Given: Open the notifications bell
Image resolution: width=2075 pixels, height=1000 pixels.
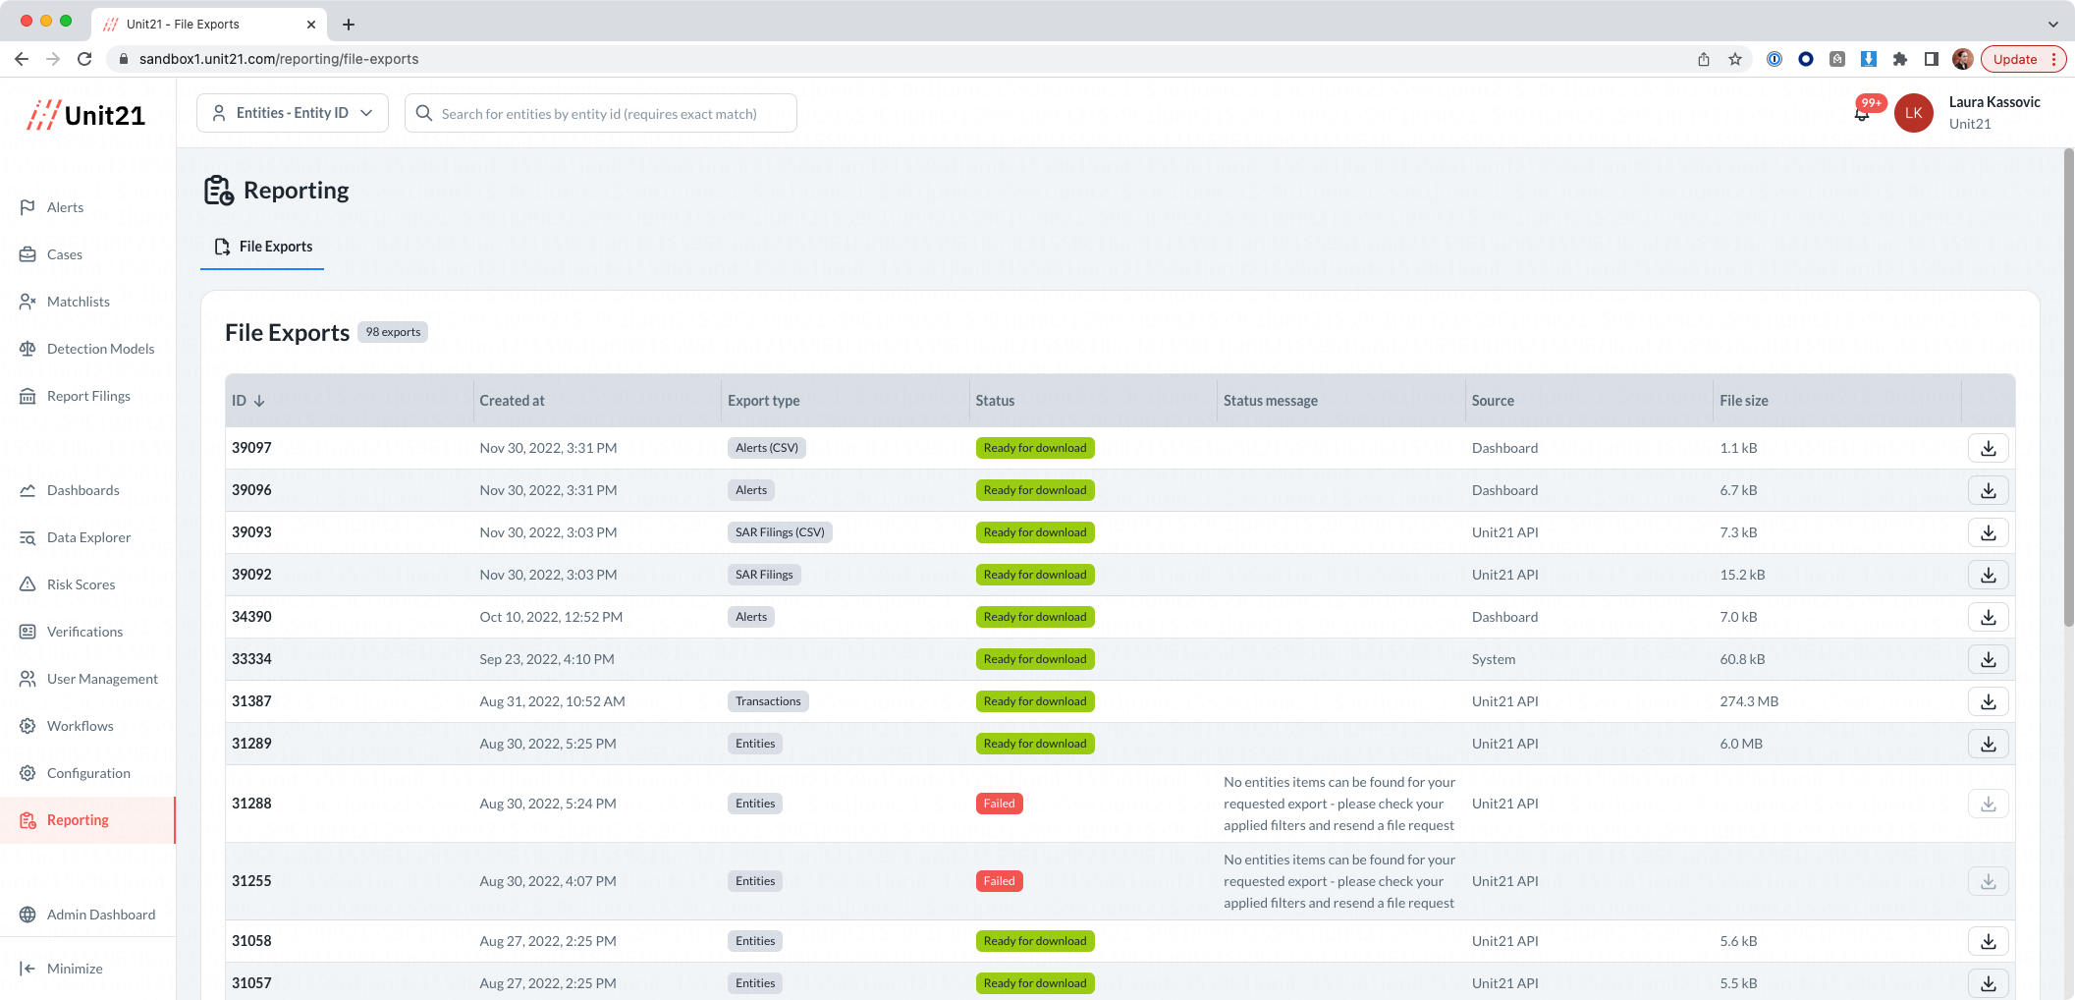Looking at the screenshot, I should tap(1862, 113).
